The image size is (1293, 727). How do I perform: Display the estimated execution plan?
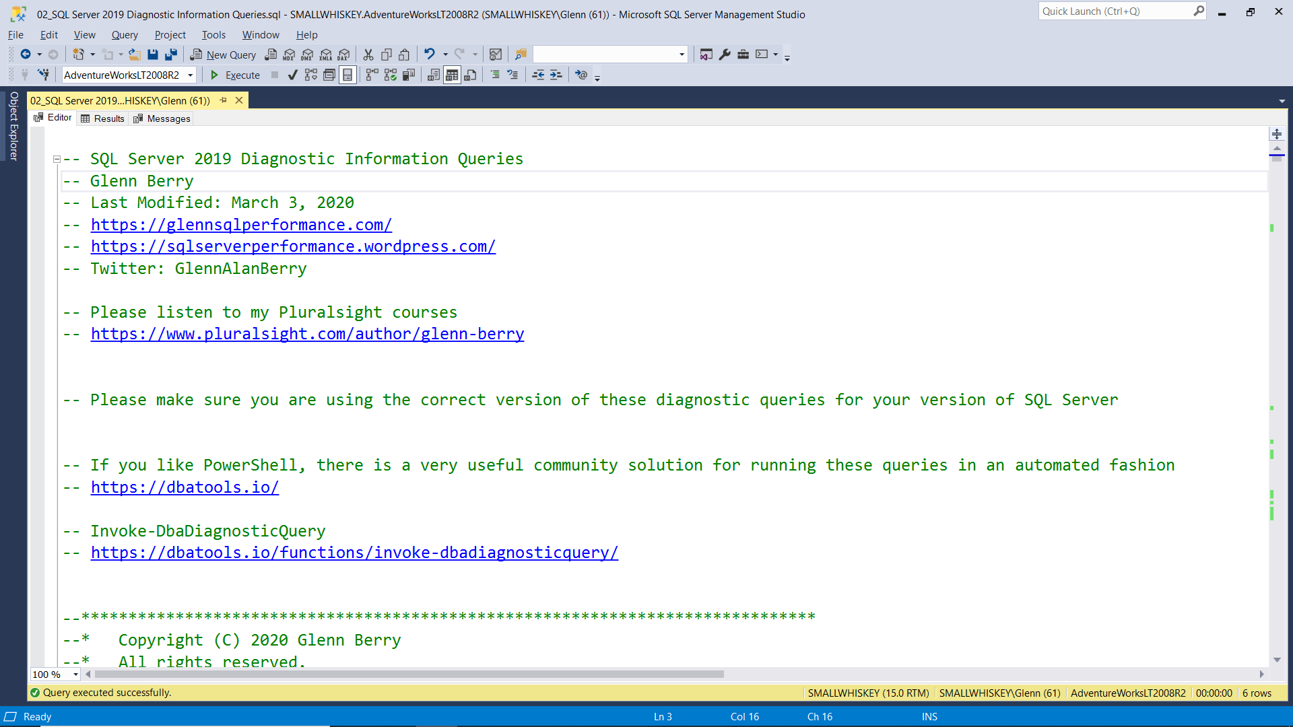tap(310, 75)
